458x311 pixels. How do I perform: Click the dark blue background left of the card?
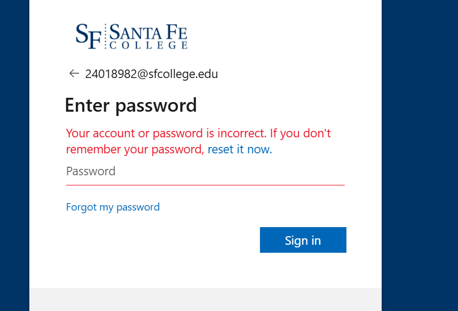point(14,155)
